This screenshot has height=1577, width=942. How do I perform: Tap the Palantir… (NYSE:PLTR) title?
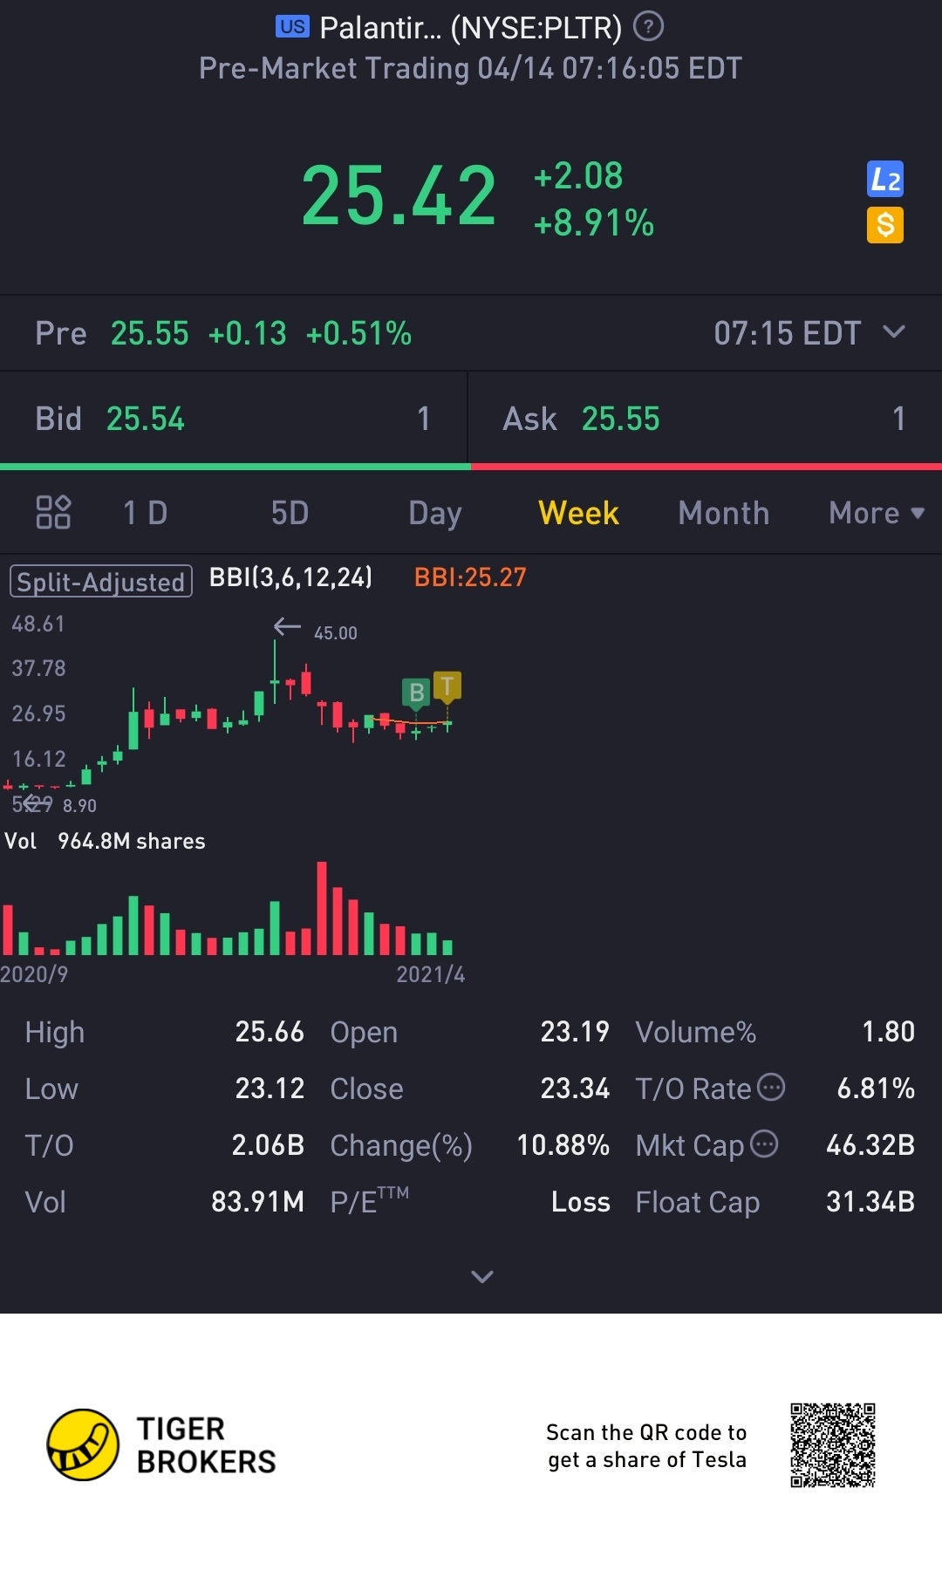[x=470, y=28]
